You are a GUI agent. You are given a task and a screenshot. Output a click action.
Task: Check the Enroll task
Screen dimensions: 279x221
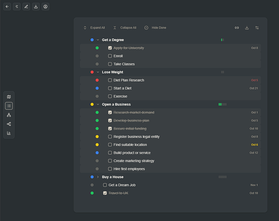(110, 56)
